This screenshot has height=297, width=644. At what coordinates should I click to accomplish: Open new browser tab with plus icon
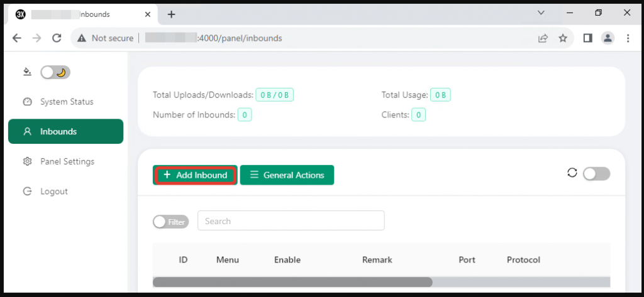[171, 14]
